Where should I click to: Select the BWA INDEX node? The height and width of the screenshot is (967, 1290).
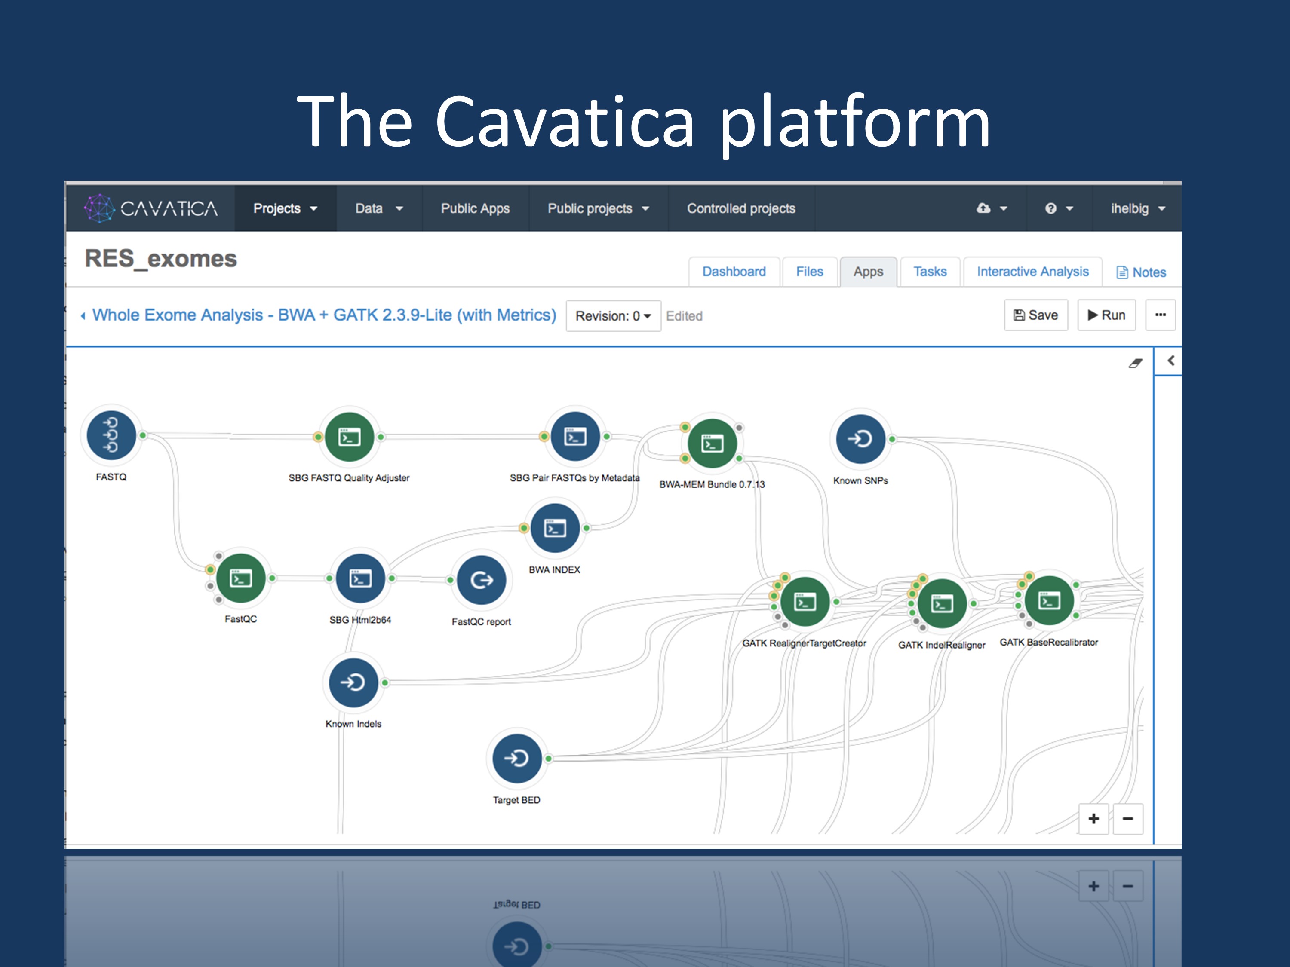(555, 528)
